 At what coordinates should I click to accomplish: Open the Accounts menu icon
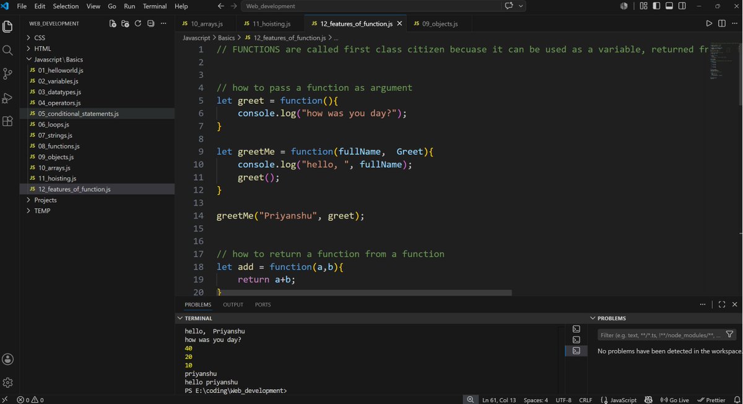[7, 359]
